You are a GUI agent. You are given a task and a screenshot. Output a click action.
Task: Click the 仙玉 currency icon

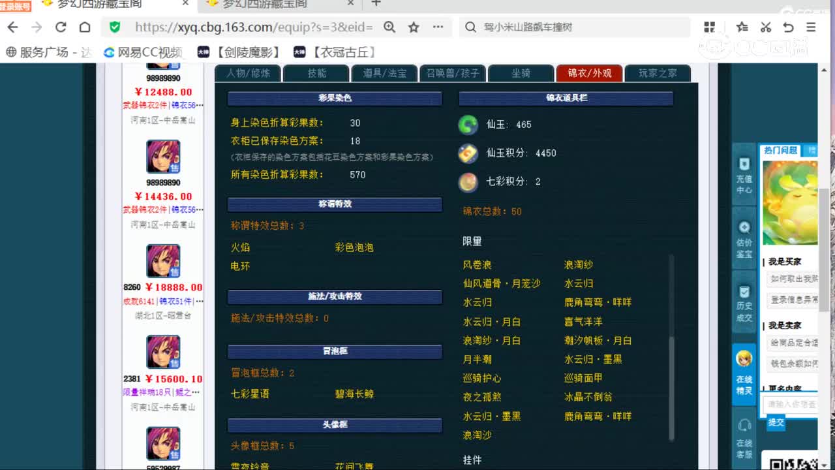(468, 124)
